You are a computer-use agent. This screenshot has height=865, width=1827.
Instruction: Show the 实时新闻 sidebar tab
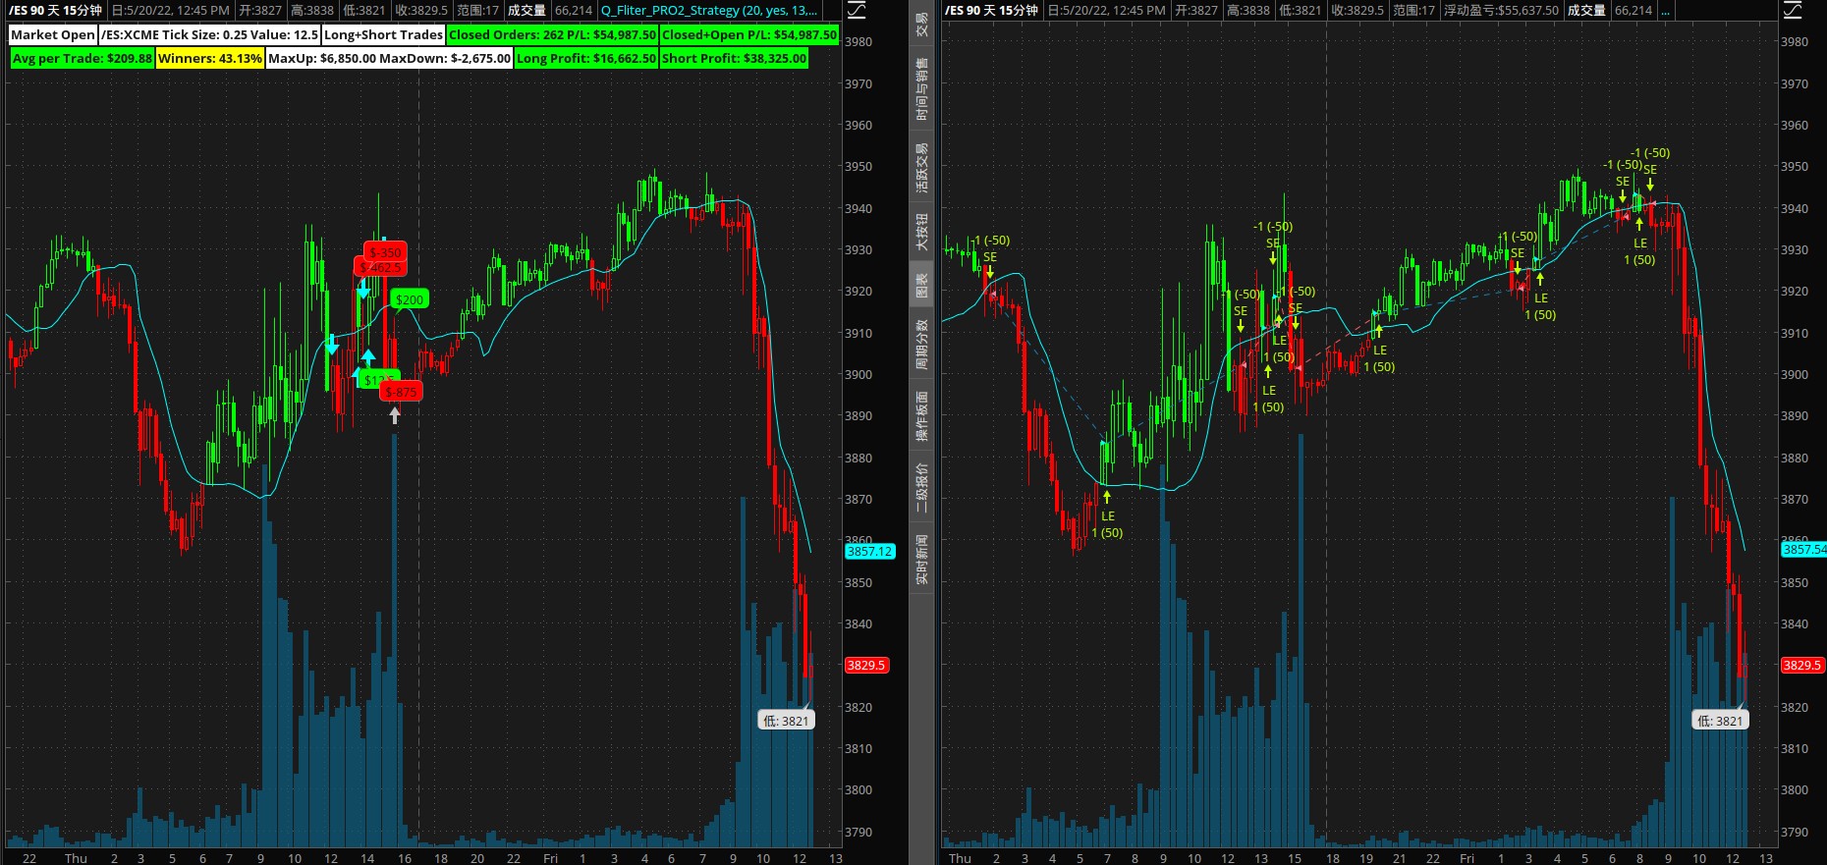pyautogui.click(x=921, y=560)
